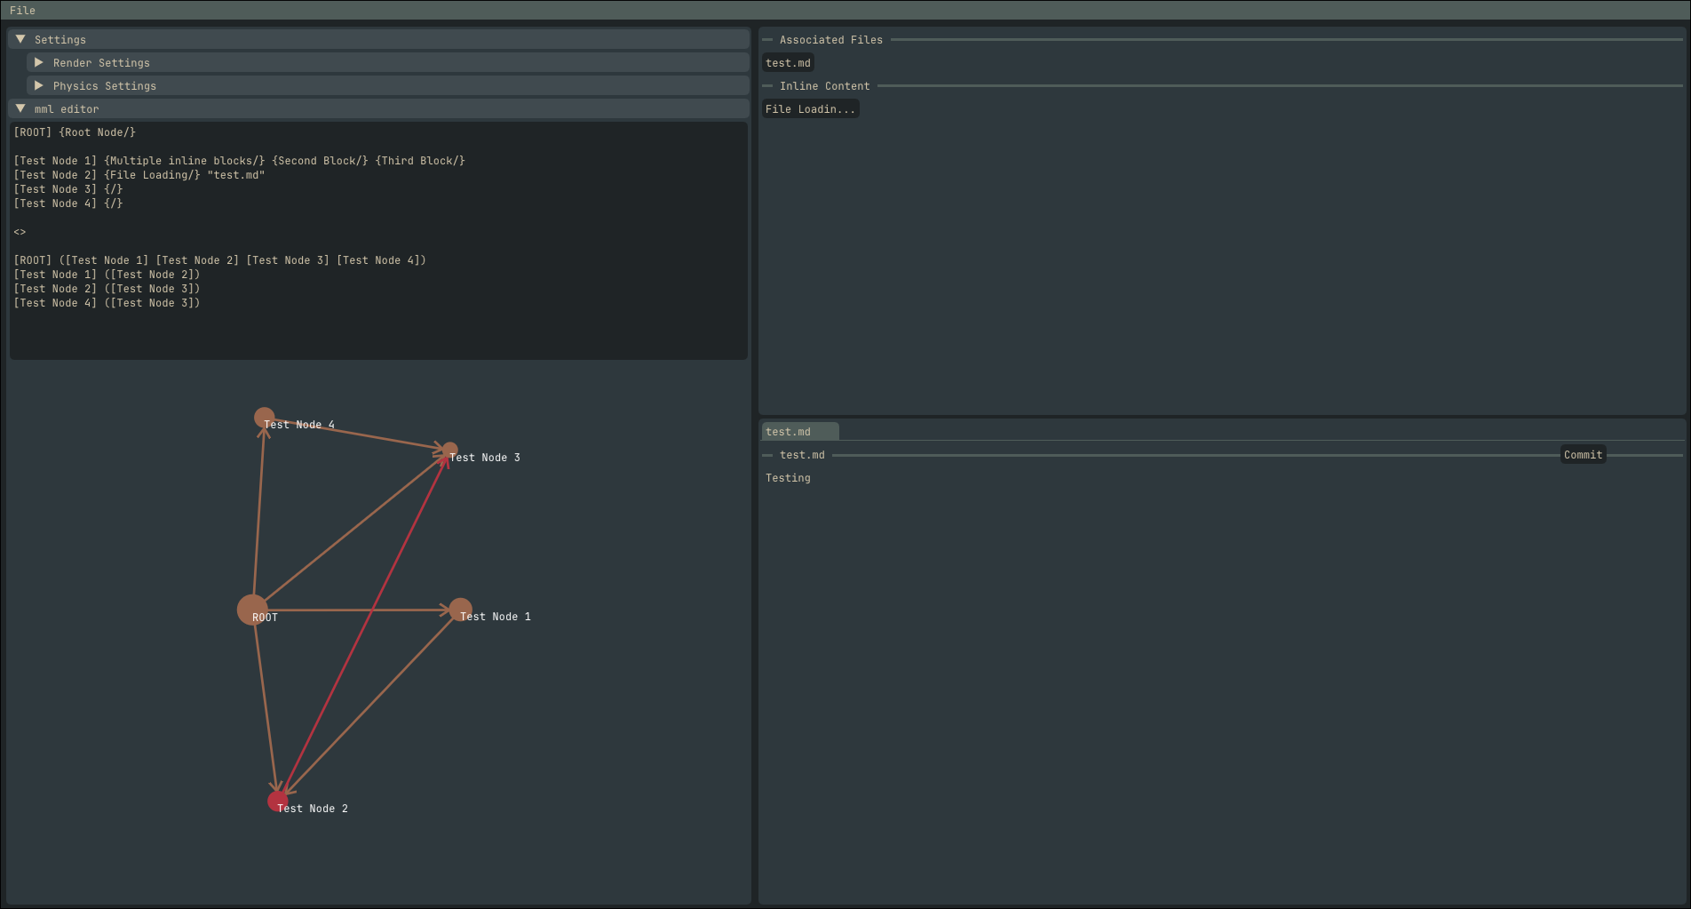Viewport: 1691px width, 909px height.
Task: Click inside the mml editor text area
Action: (x=378, y=241)
